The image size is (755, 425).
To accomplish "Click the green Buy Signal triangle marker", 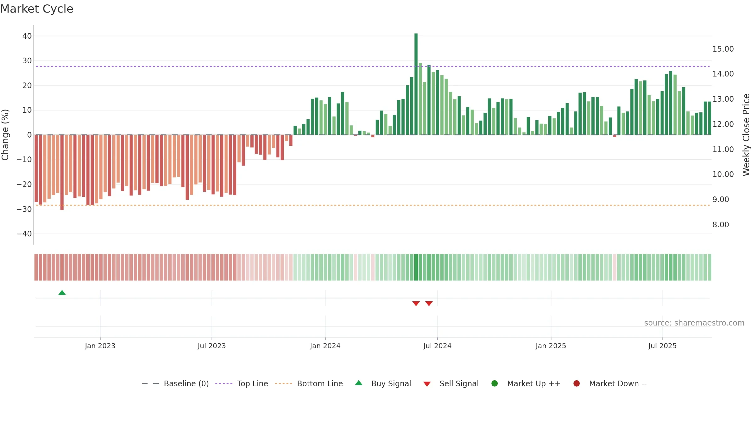I will click(62, 292).
